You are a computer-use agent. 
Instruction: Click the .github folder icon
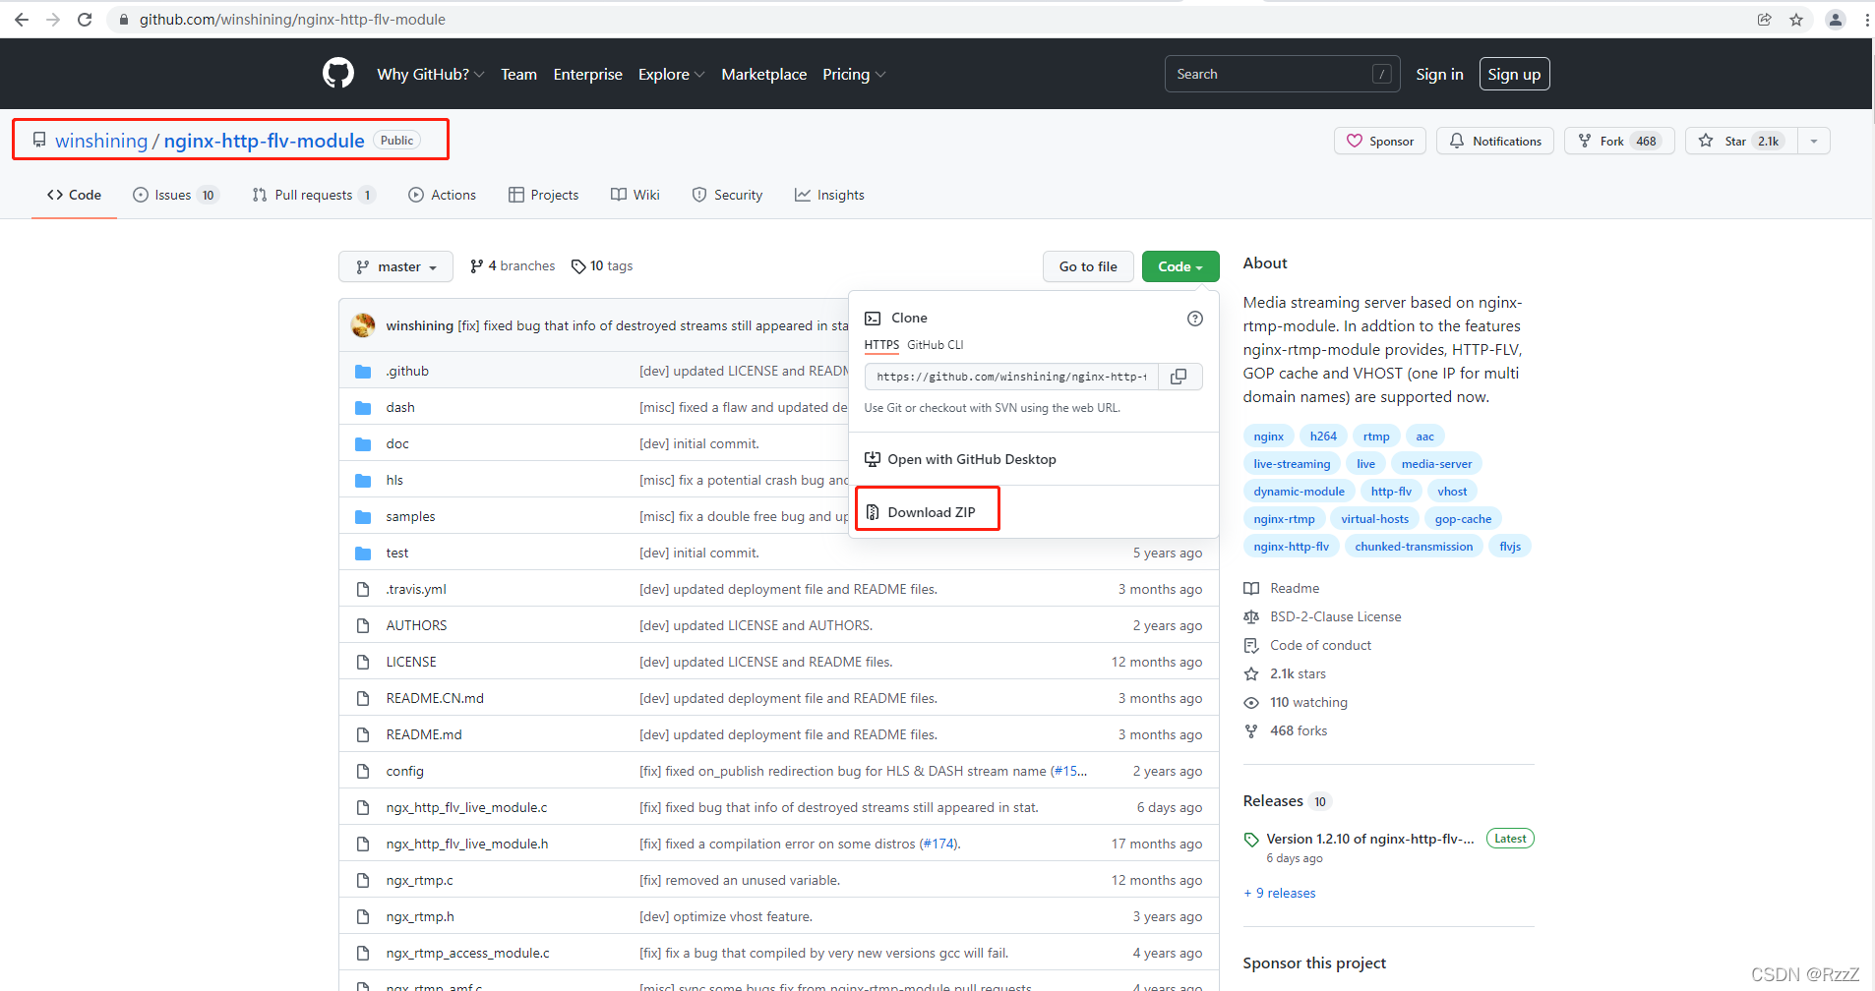[363, 372]
